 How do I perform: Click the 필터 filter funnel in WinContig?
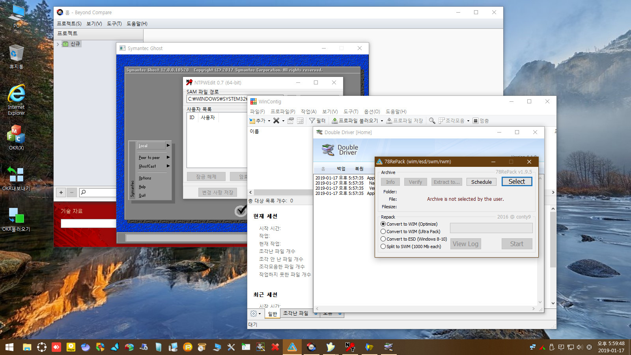(x=317, y=121)
